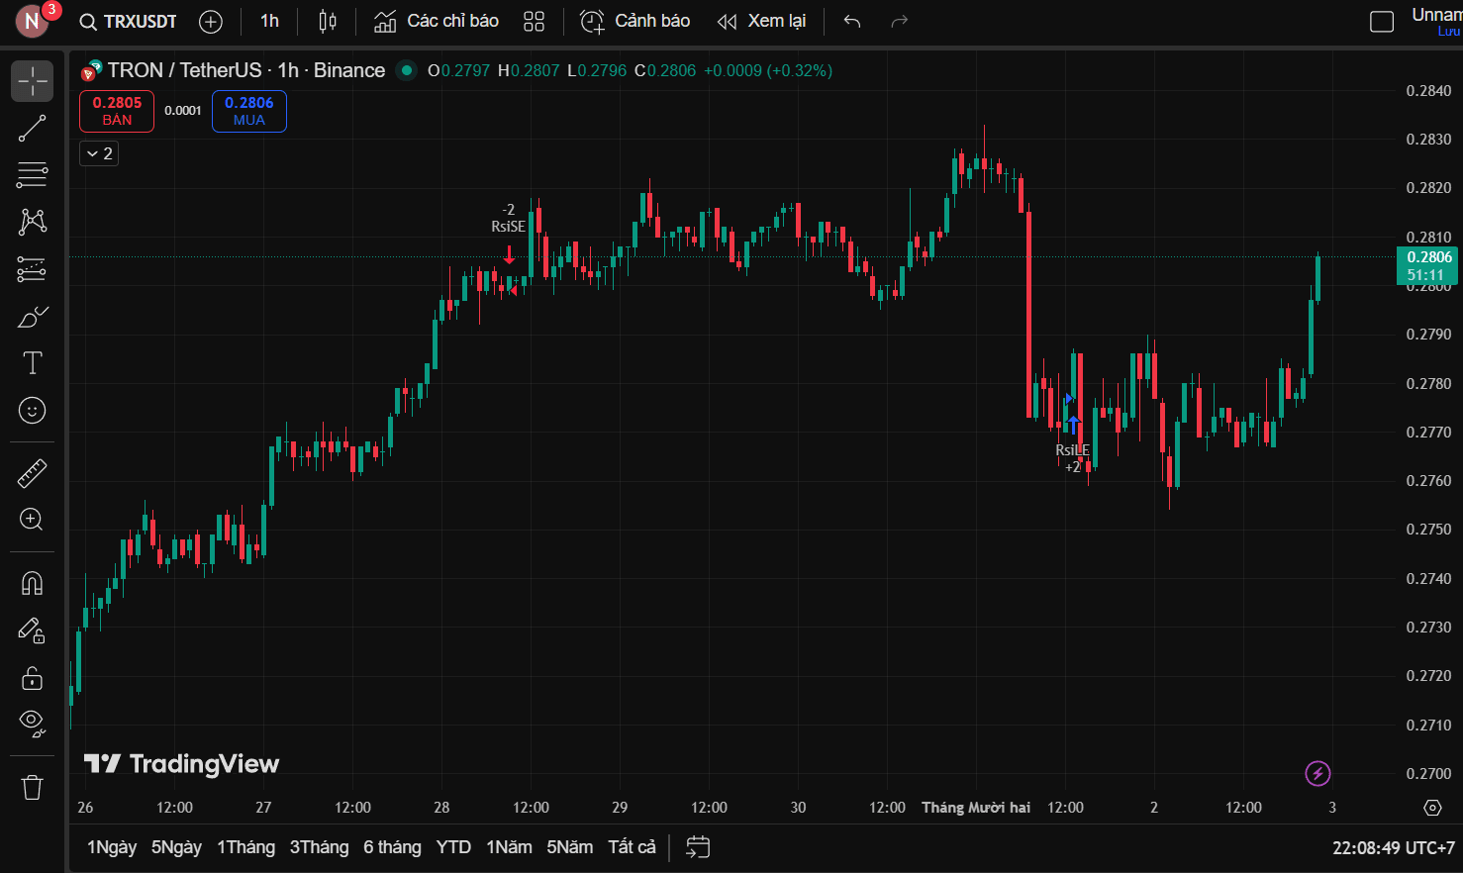Select the text annotation tool

pos(32,363)
